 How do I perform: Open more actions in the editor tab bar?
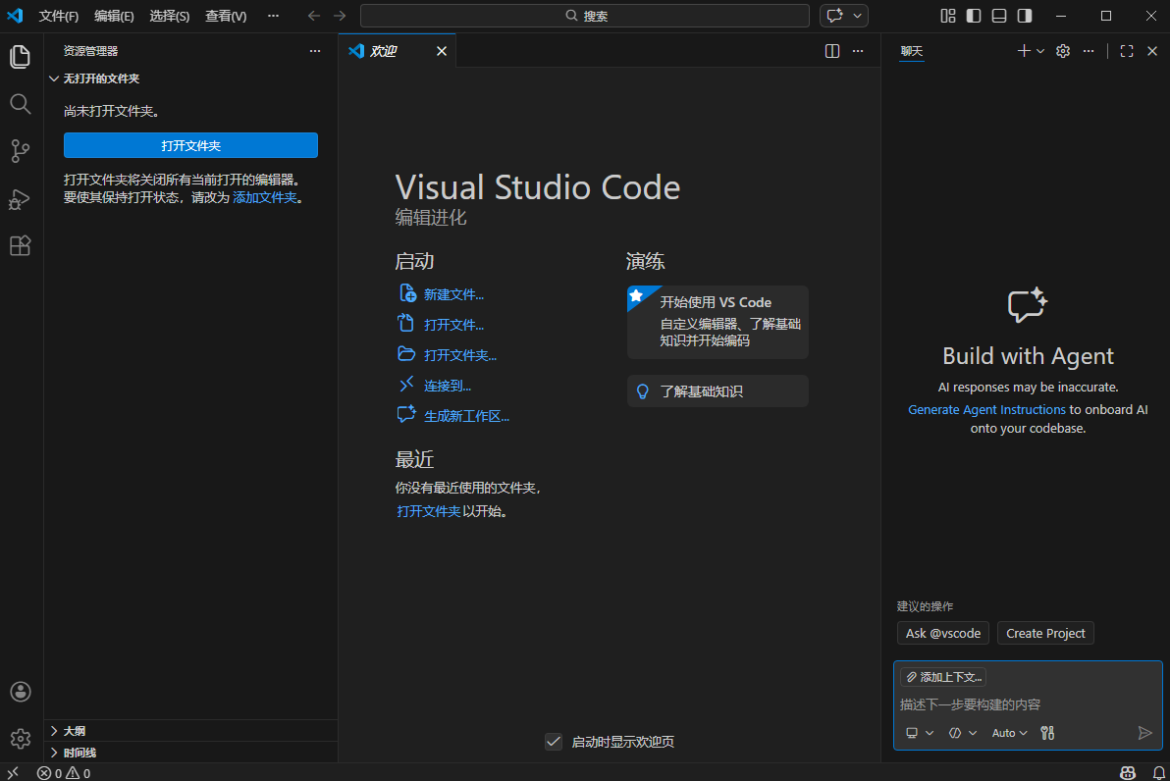tap(857, 51)
